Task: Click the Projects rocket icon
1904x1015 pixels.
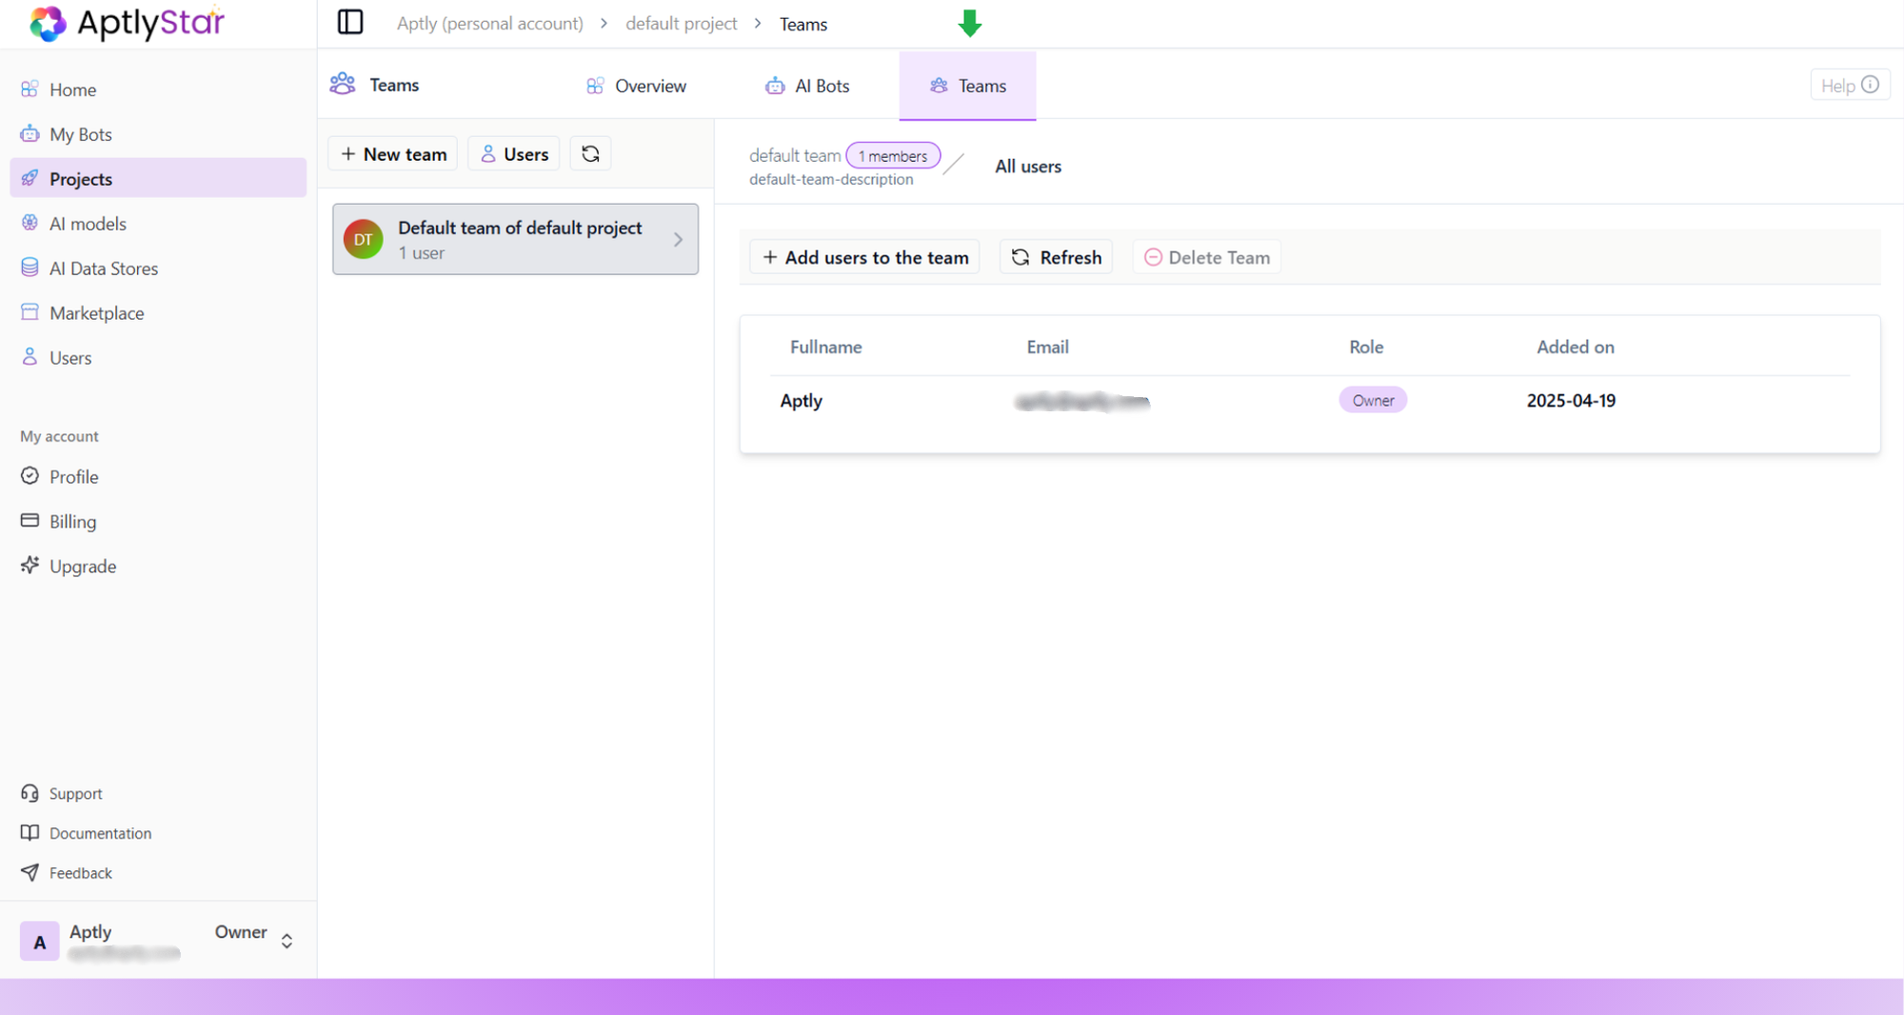Action: tap(30, 178)
